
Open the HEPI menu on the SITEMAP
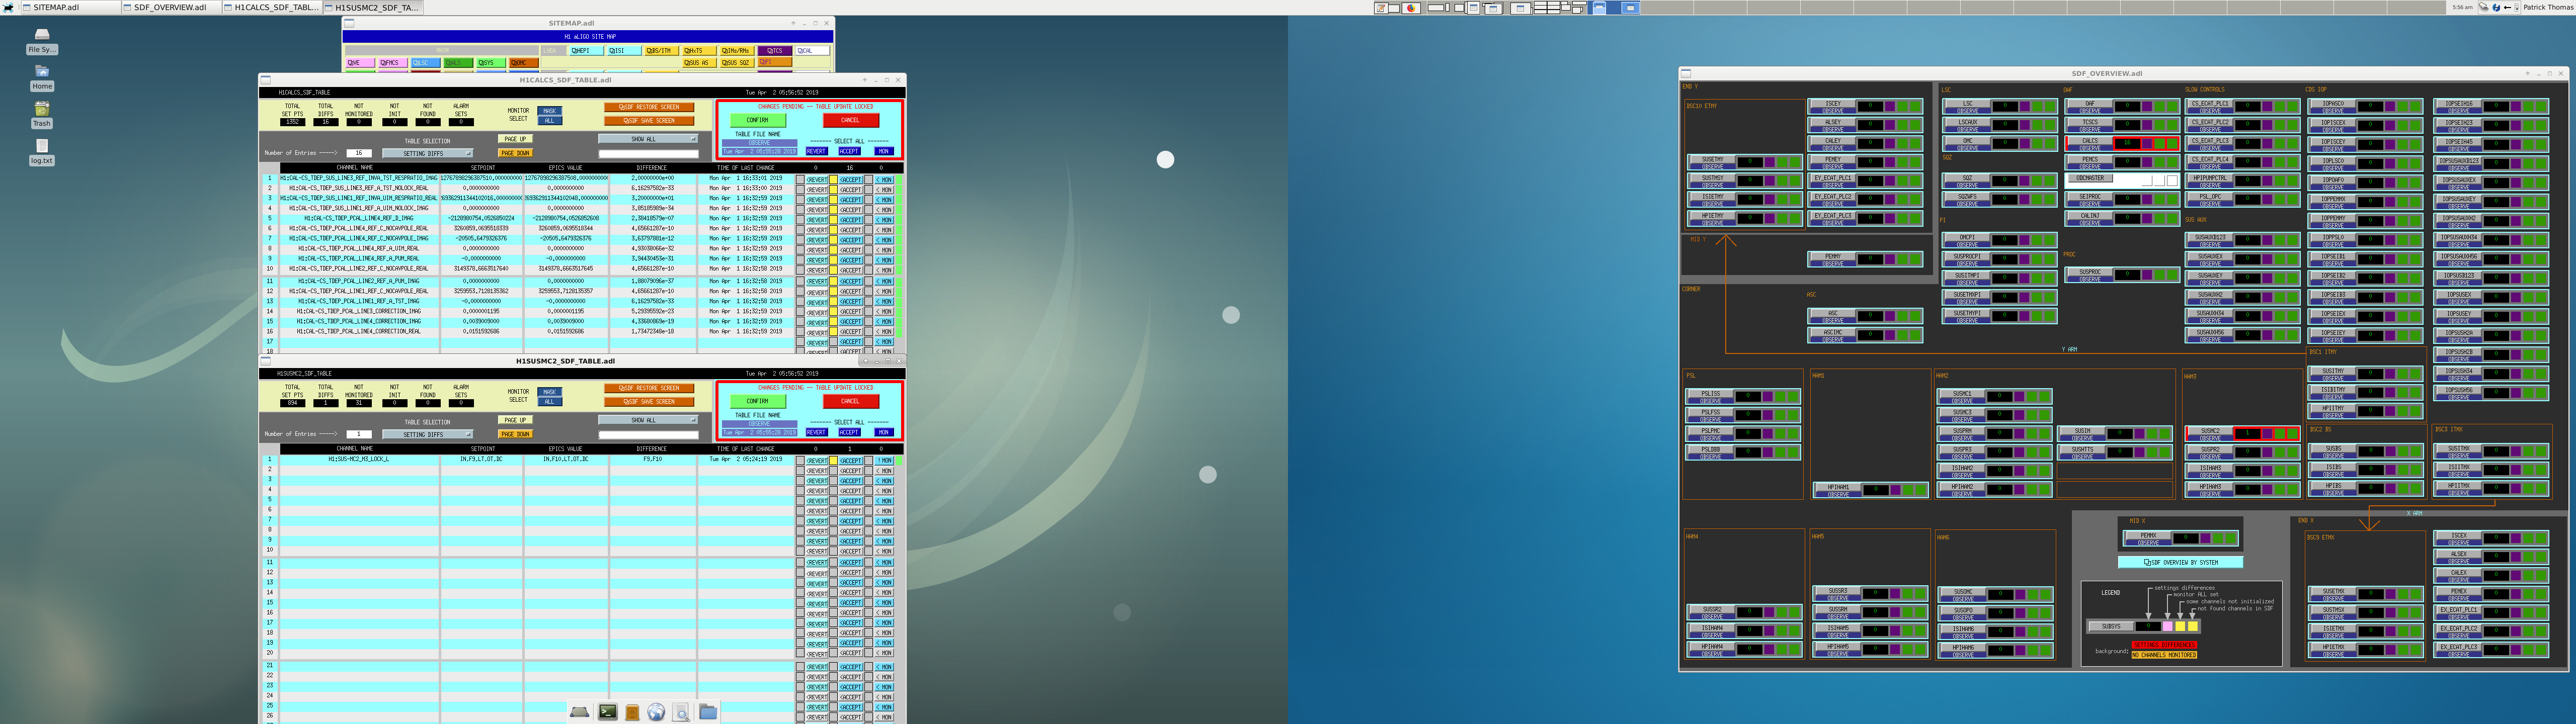(x=586, y=50)
